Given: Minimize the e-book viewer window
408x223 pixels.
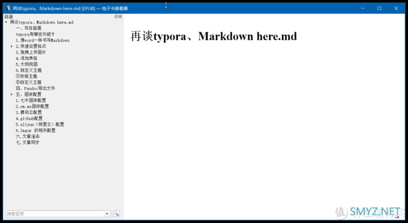Looking at the screenshot, I should pos(363,8).
